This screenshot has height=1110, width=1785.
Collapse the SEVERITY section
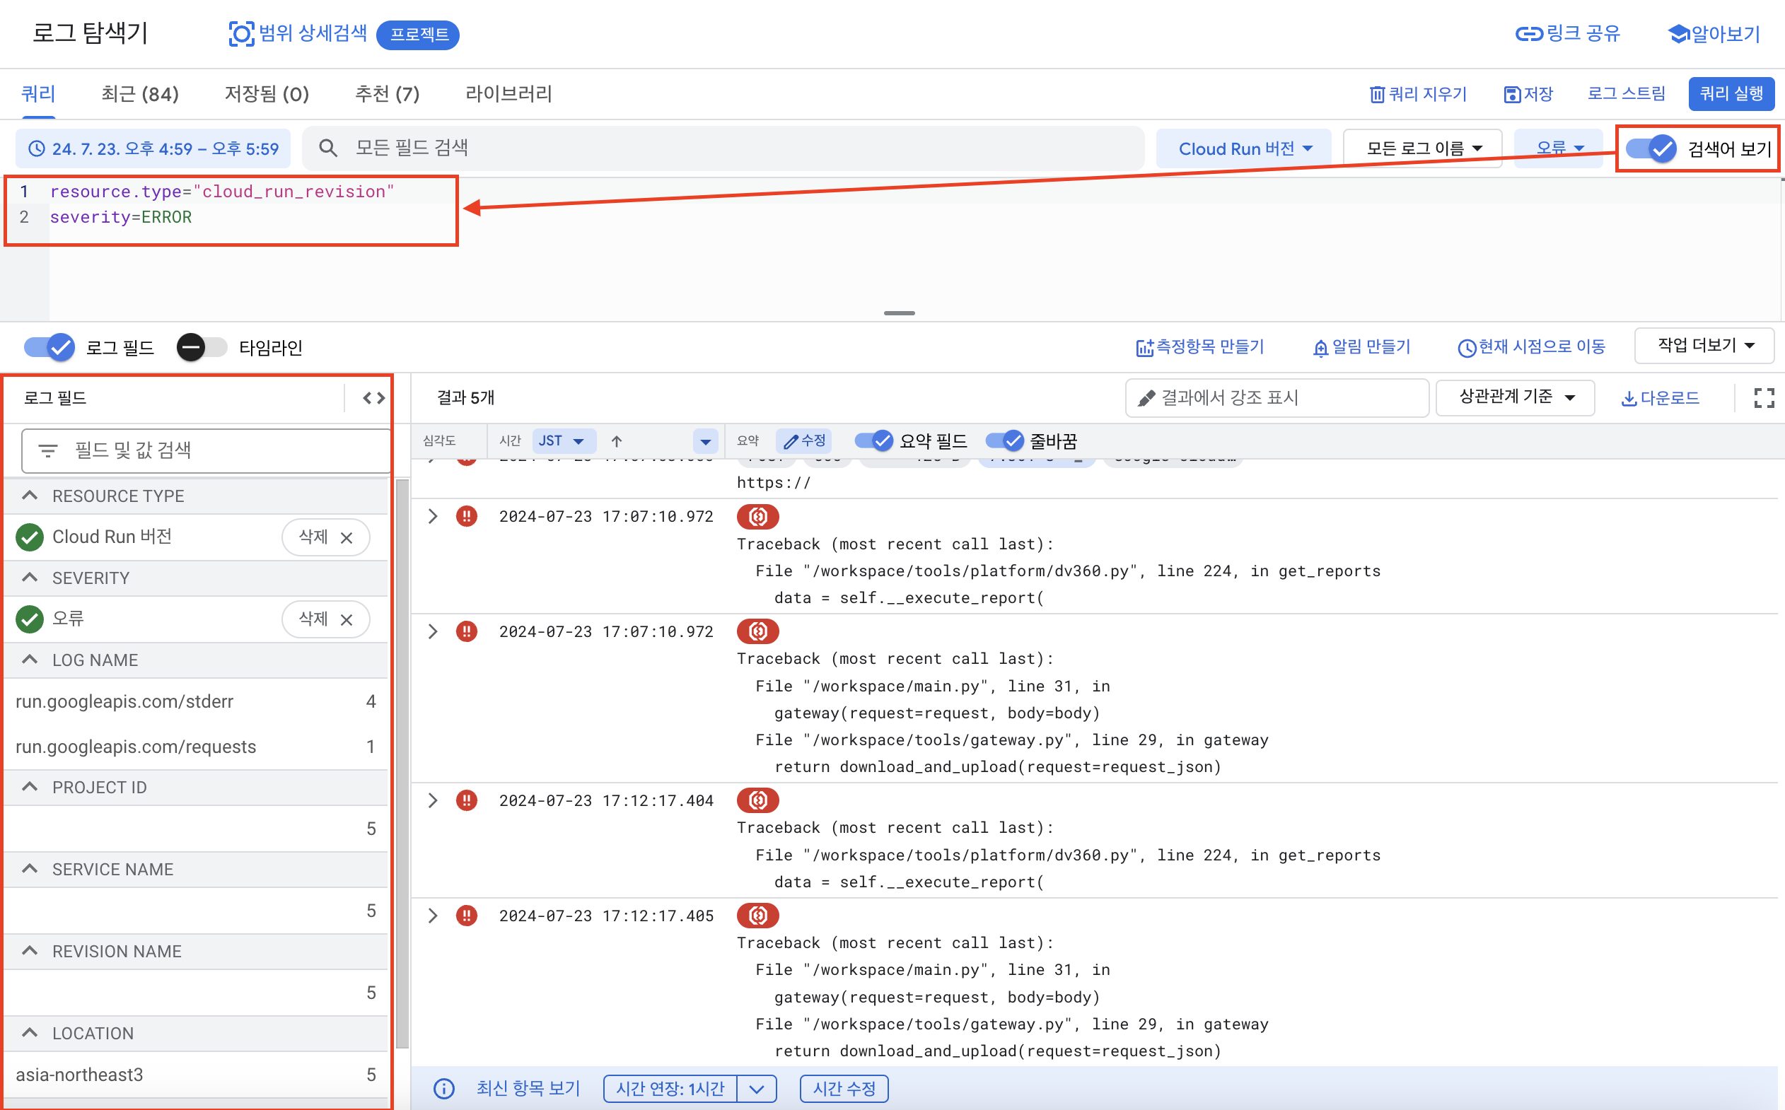tap(30, 578)
